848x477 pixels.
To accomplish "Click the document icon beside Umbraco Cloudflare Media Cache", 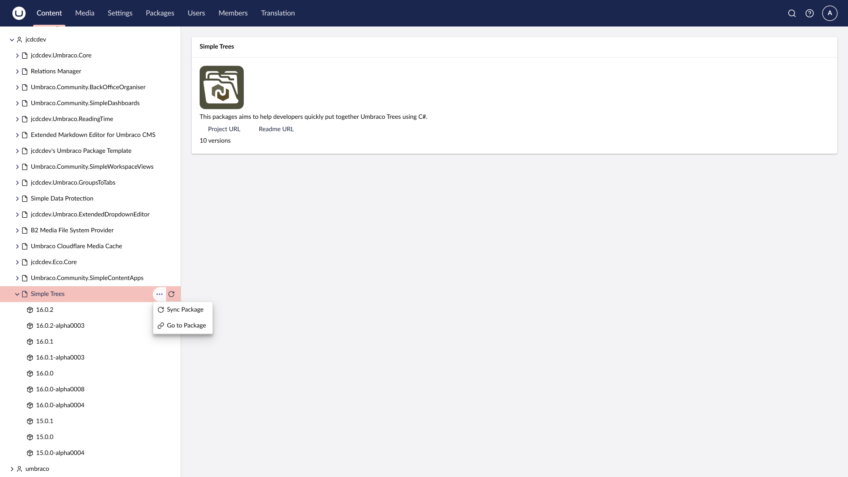I will (x=25, y=246).
